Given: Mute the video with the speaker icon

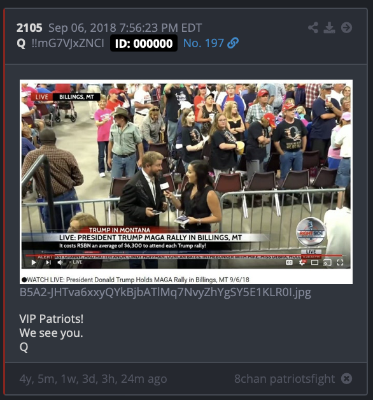Looking at the screenshot, I should coord(60,262).
